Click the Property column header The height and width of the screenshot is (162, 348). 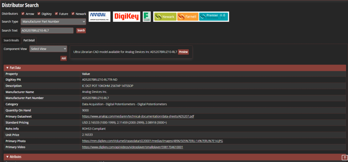tap(12, 74)
